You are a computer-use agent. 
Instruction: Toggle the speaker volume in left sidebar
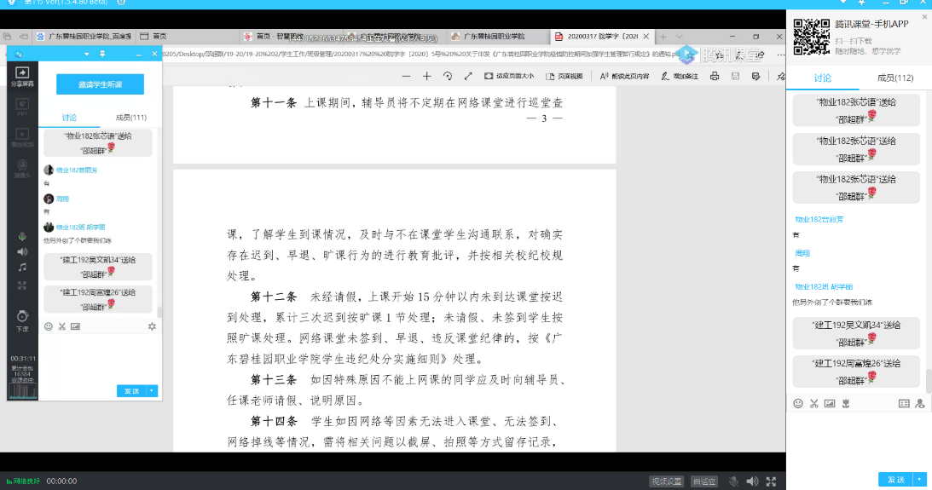click(x=22, y=252)
